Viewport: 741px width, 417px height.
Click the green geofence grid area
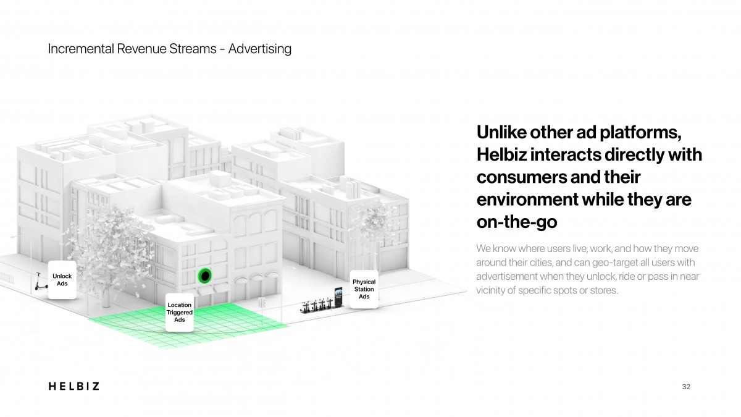(x=235, y=321)
